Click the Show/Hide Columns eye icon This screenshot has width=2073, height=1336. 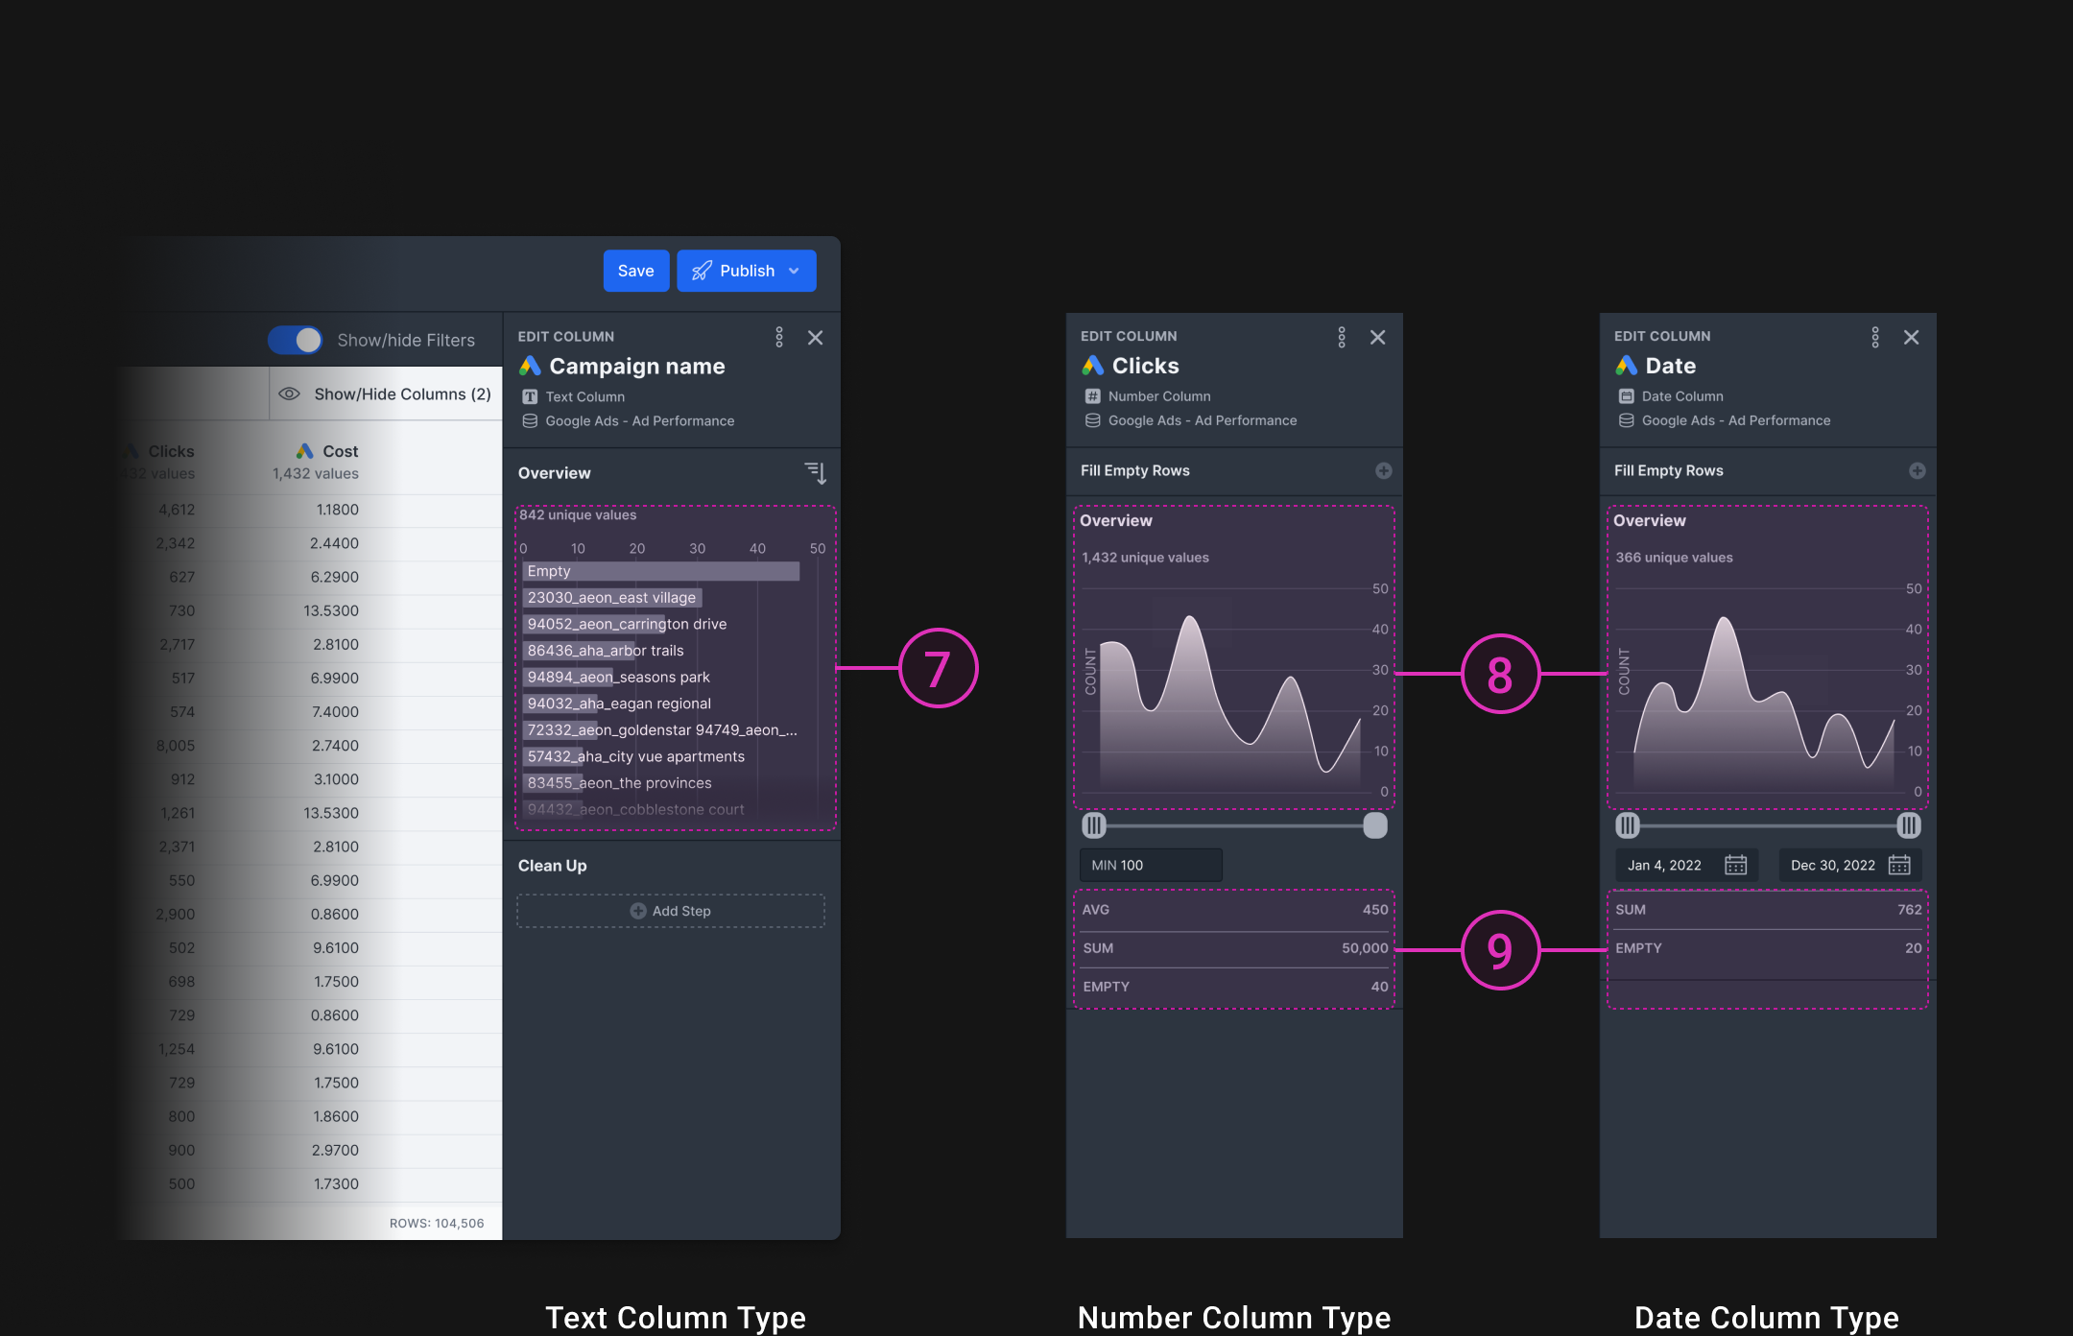[289, 394]
